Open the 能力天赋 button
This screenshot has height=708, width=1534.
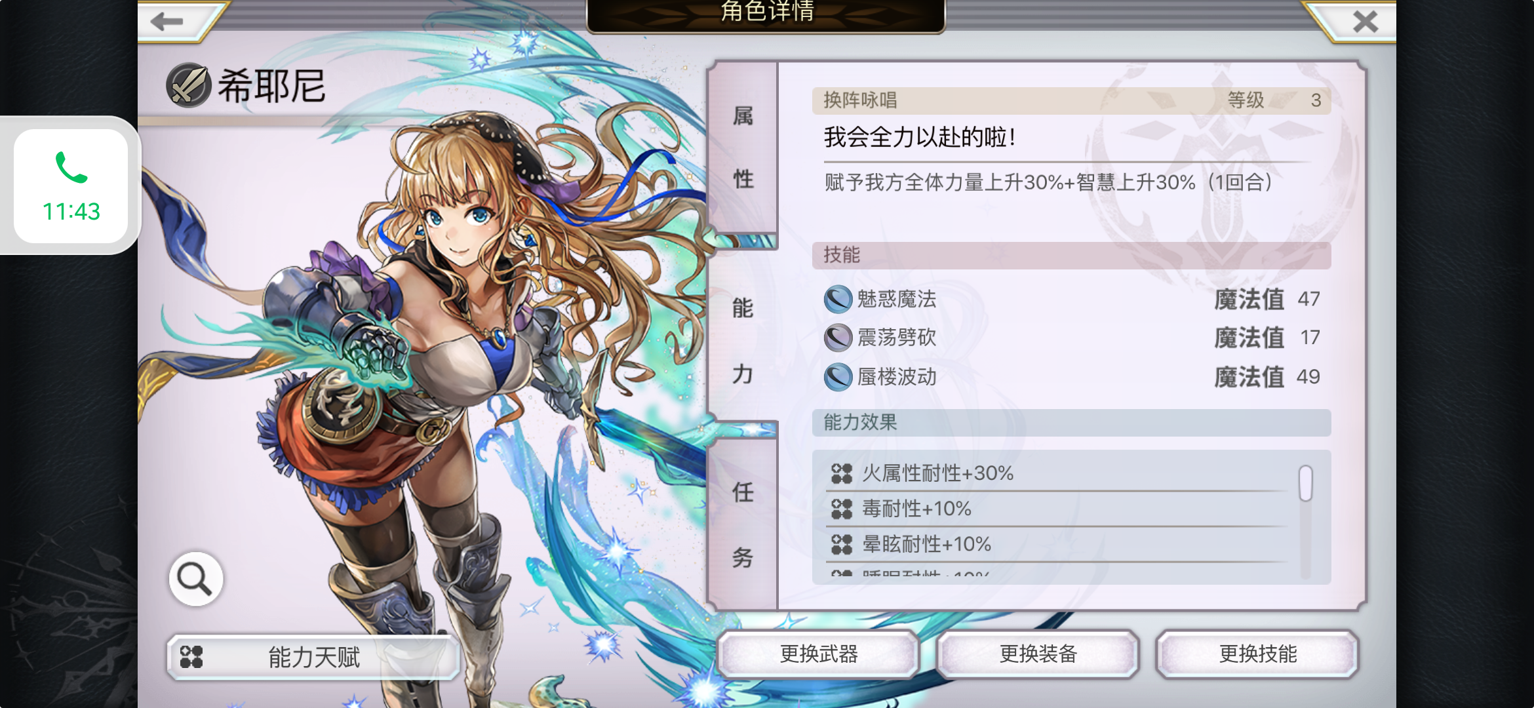pyautogui.click(x=313, y=657)
